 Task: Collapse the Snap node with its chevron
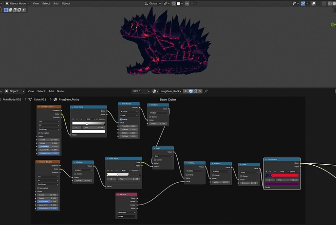pyautogui.click(x=241, y=165)
